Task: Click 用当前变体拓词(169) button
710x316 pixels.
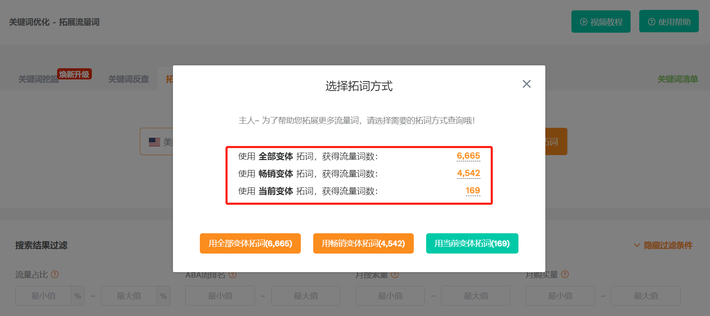Action: (x=472, y=243)
